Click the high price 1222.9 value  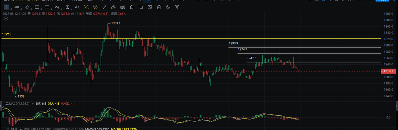click(50, 14)
